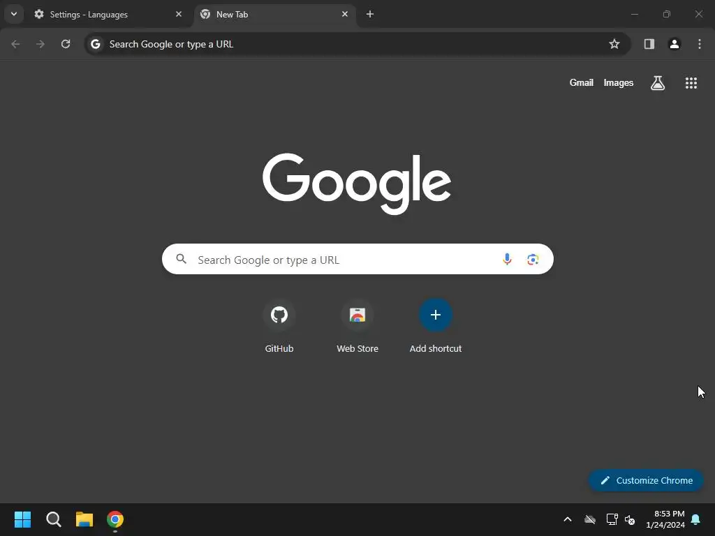Click the magnifier icon in search box
This screenshot has height=536, width=715.
pos(182,259)
